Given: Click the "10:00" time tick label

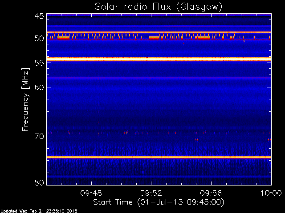Looking at the screenshot, I should click(271, 193).
